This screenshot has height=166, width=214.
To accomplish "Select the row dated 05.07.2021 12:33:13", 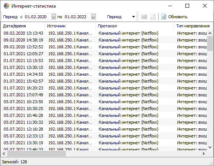I will [104, 136].
